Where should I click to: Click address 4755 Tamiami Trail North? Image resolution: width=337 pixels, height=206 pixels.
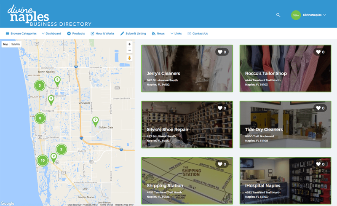coord(164,193)
